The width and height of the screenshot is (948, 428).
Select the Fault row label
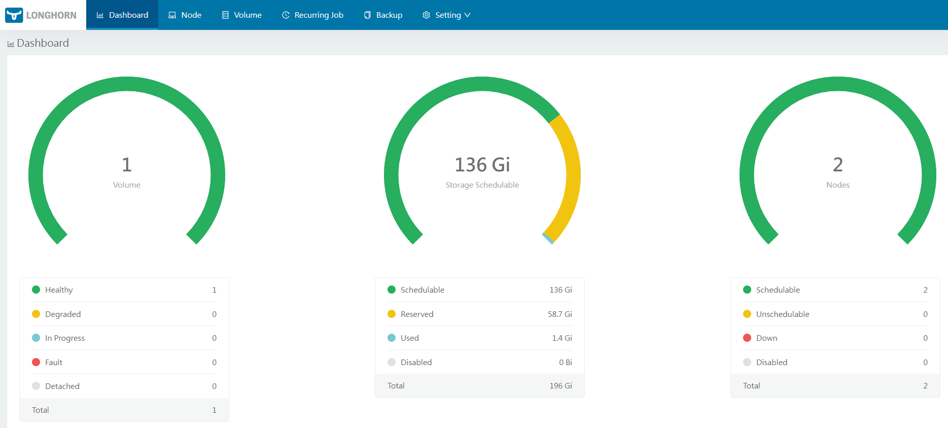click(54, 362)
